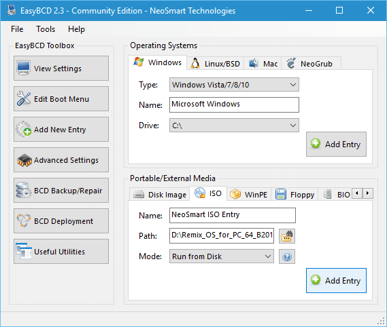Expand the Drive C:\ dropdown
Screen dimensions: 387x327
point(234,126)
